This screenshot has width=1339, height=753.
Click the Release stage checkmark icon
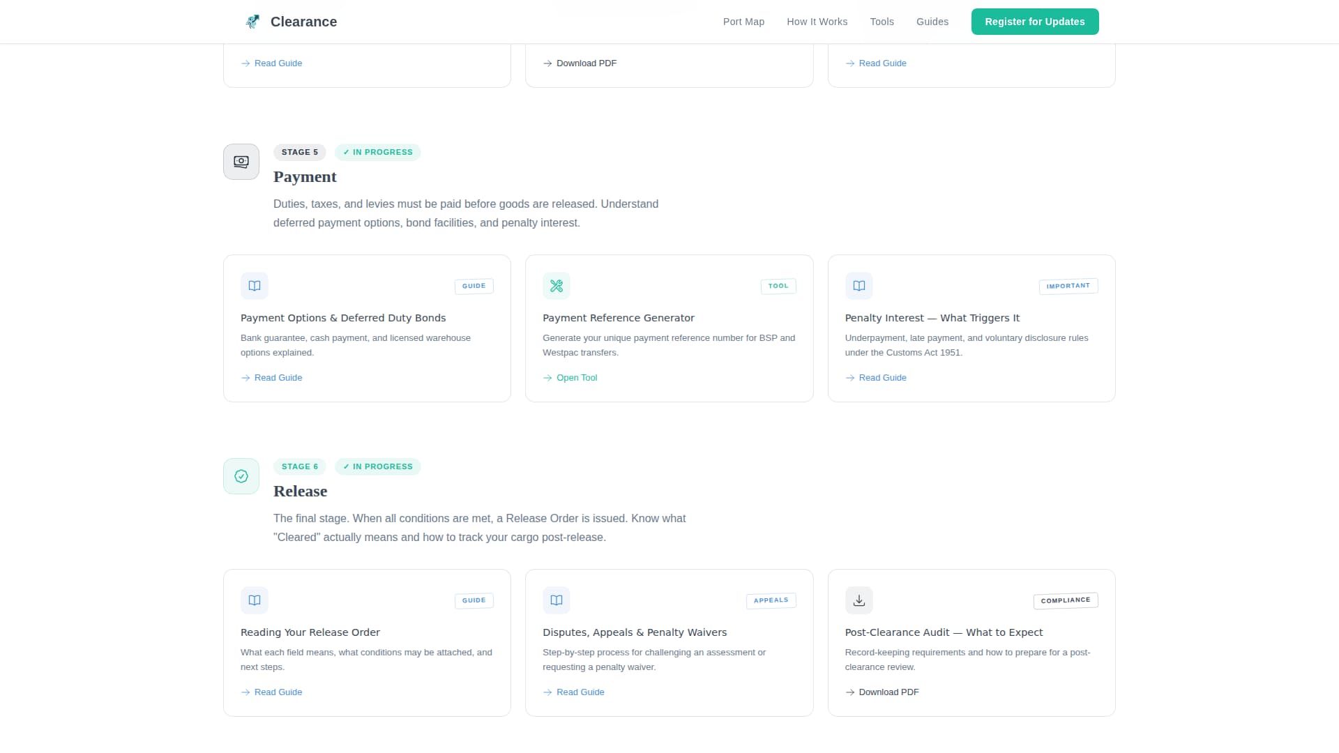(241, 476)
